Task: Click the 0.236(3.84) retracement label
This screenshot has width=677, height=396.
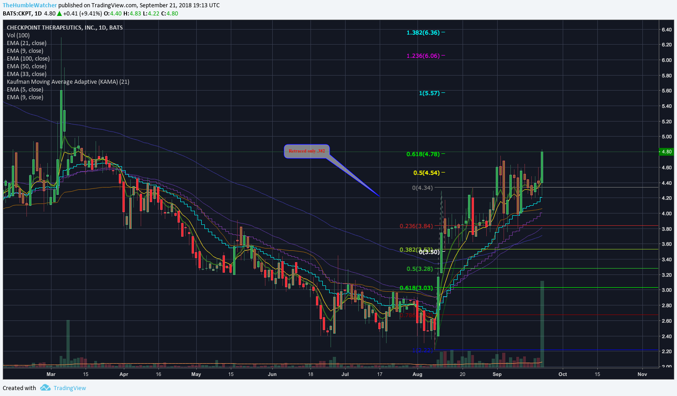Action: tap(417, 226)
